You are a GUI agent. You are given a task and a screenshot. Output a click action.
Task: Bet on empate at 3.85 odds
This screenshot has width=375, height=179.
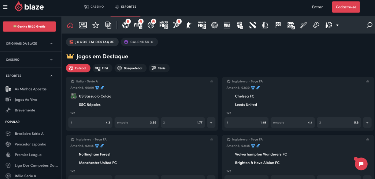point(137,123)
